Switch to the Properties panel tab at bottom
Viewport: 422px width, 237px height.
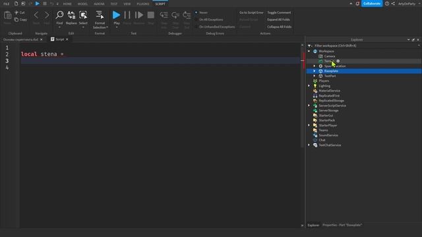[342, 225]
